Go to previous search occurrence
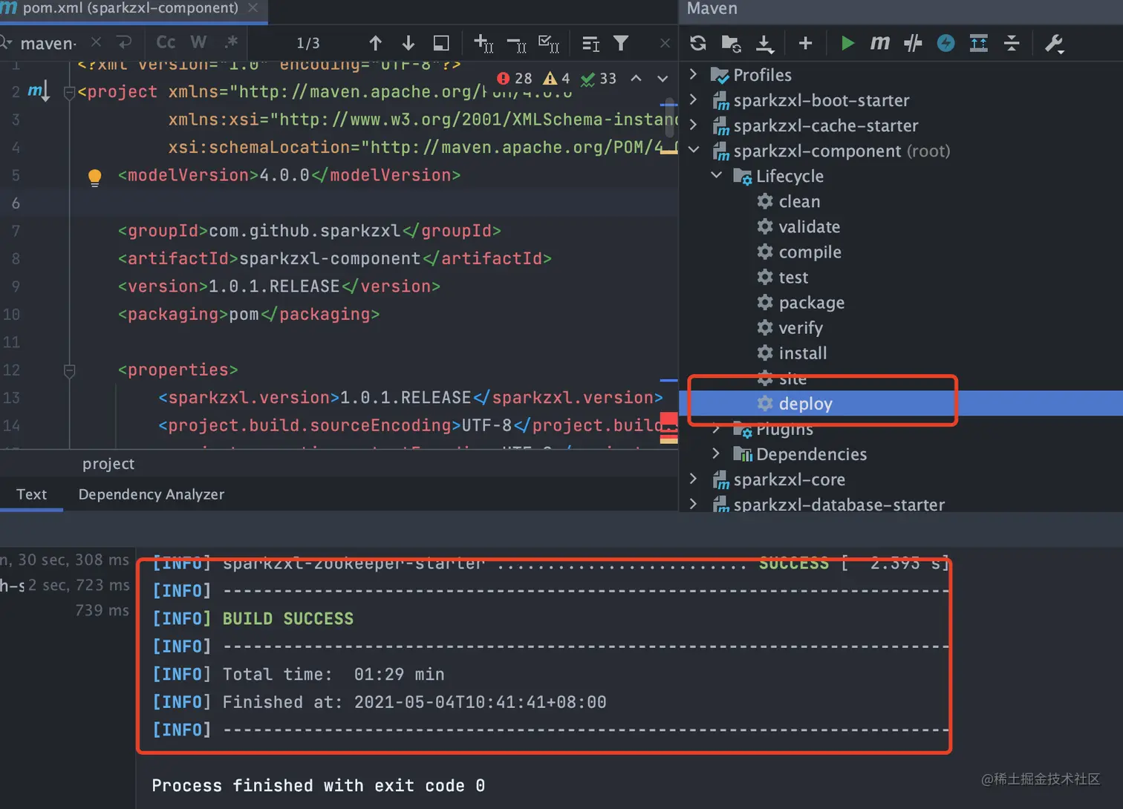Image resolution: width=1123 pixels, height=809 pixels. point(375,43)
